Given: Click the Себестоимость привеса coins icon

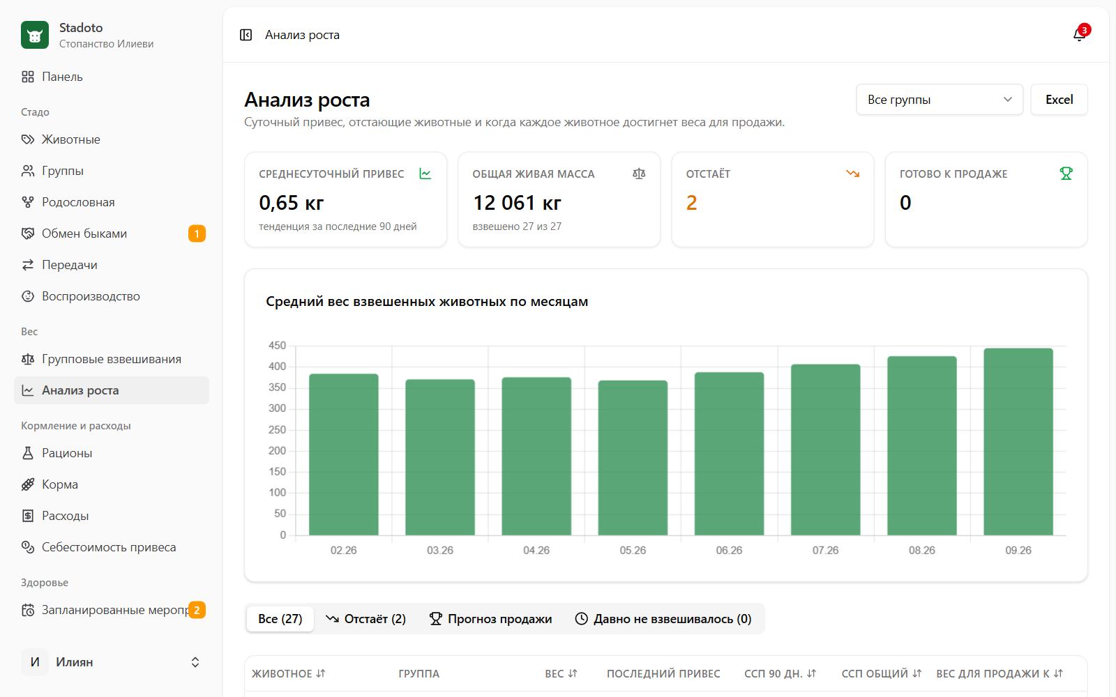Looking at the screenshot, I should [x=28, y=547].
